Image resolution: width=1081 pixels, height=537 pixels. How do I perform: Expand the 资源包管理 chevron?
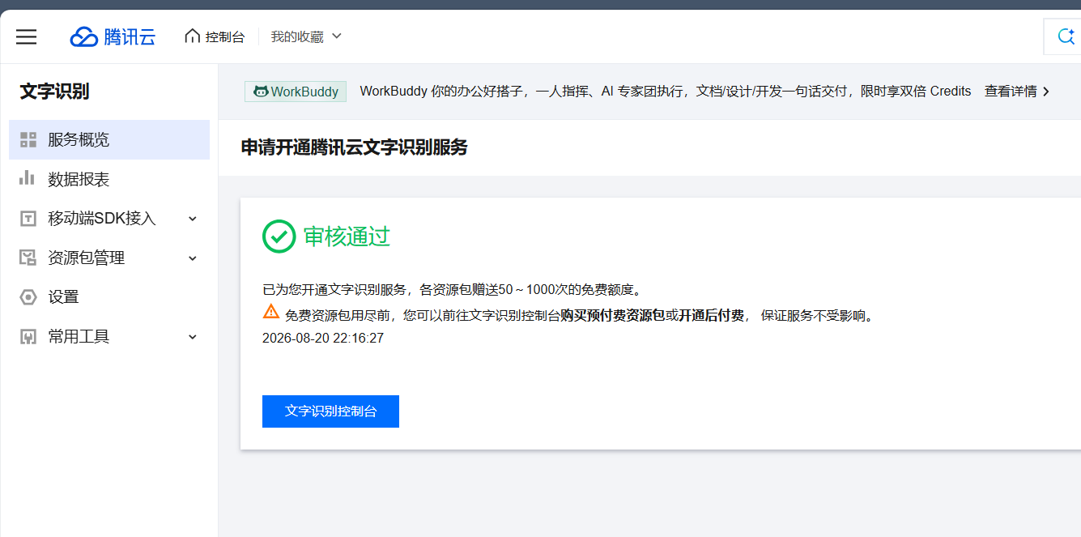pos(193,258)
